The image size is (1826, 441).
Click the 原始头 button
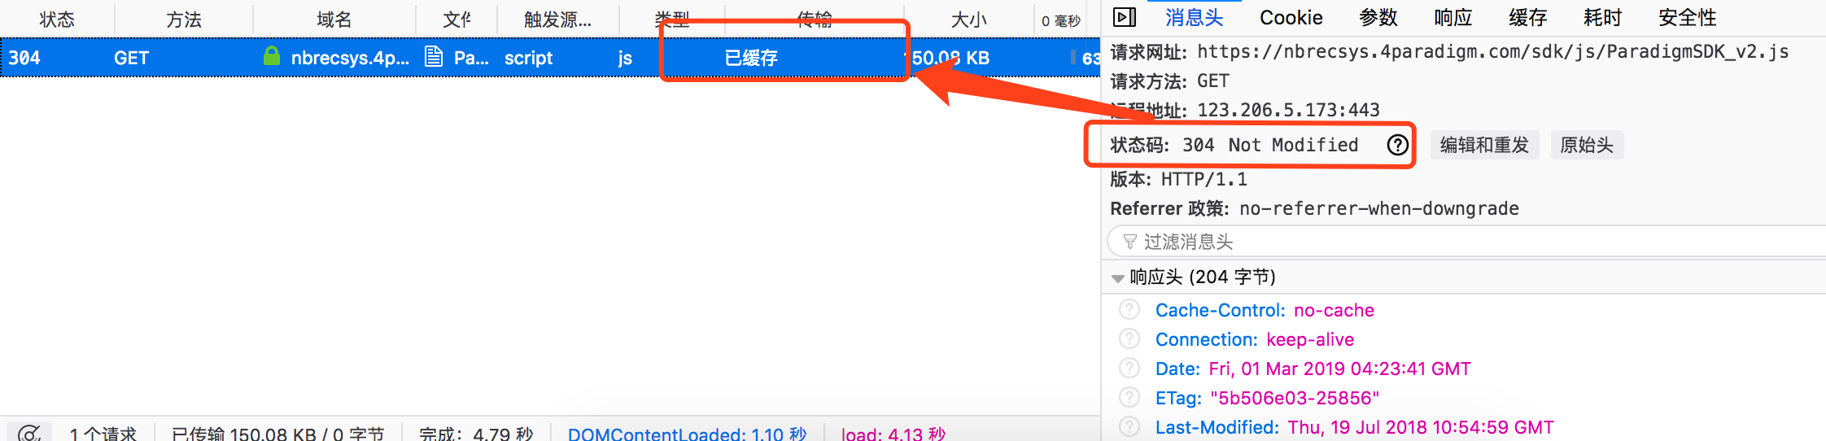1587,145
